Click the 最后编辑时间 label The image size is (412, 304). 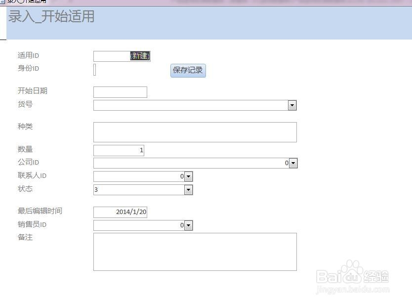point(40,211)
